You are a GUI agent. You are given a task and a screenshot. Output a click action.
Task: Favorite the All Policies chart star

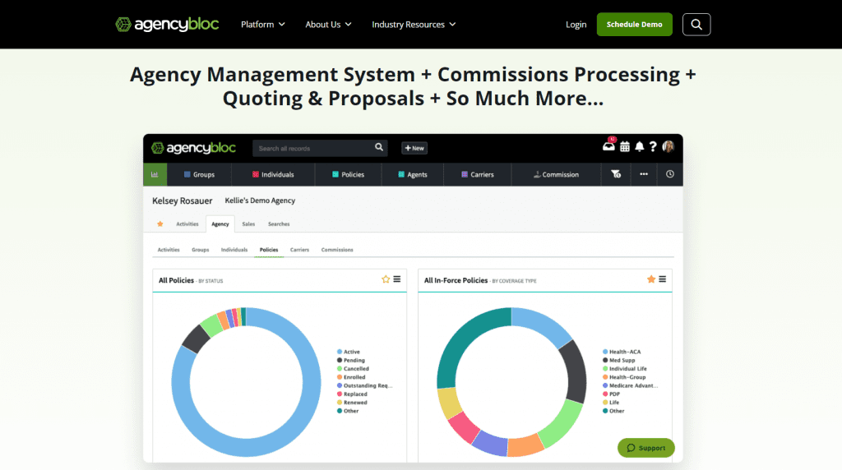(386, 279)
